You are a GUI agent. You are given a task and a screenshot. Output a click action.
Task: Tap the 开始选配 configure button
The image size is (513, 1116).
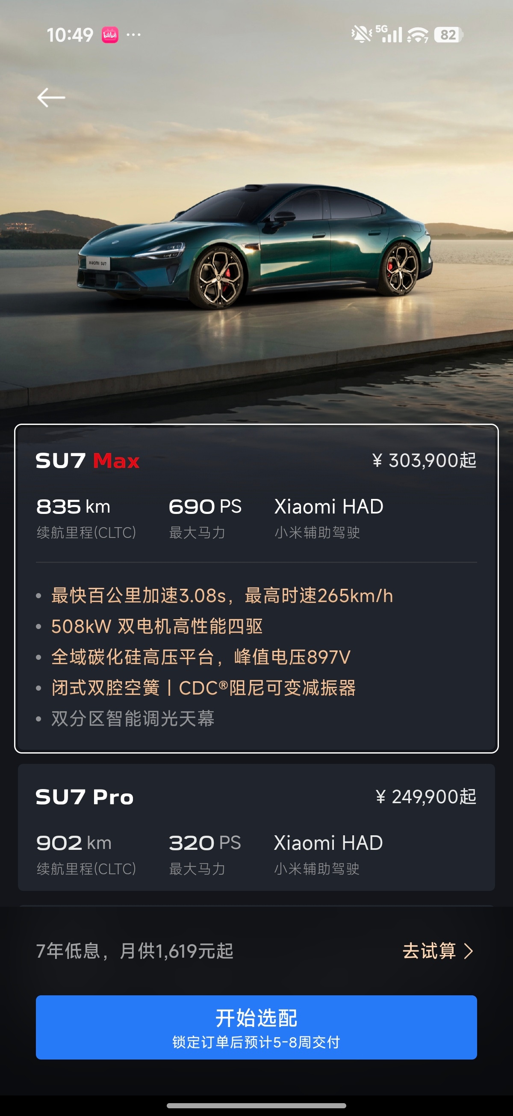click(256, 1027)
